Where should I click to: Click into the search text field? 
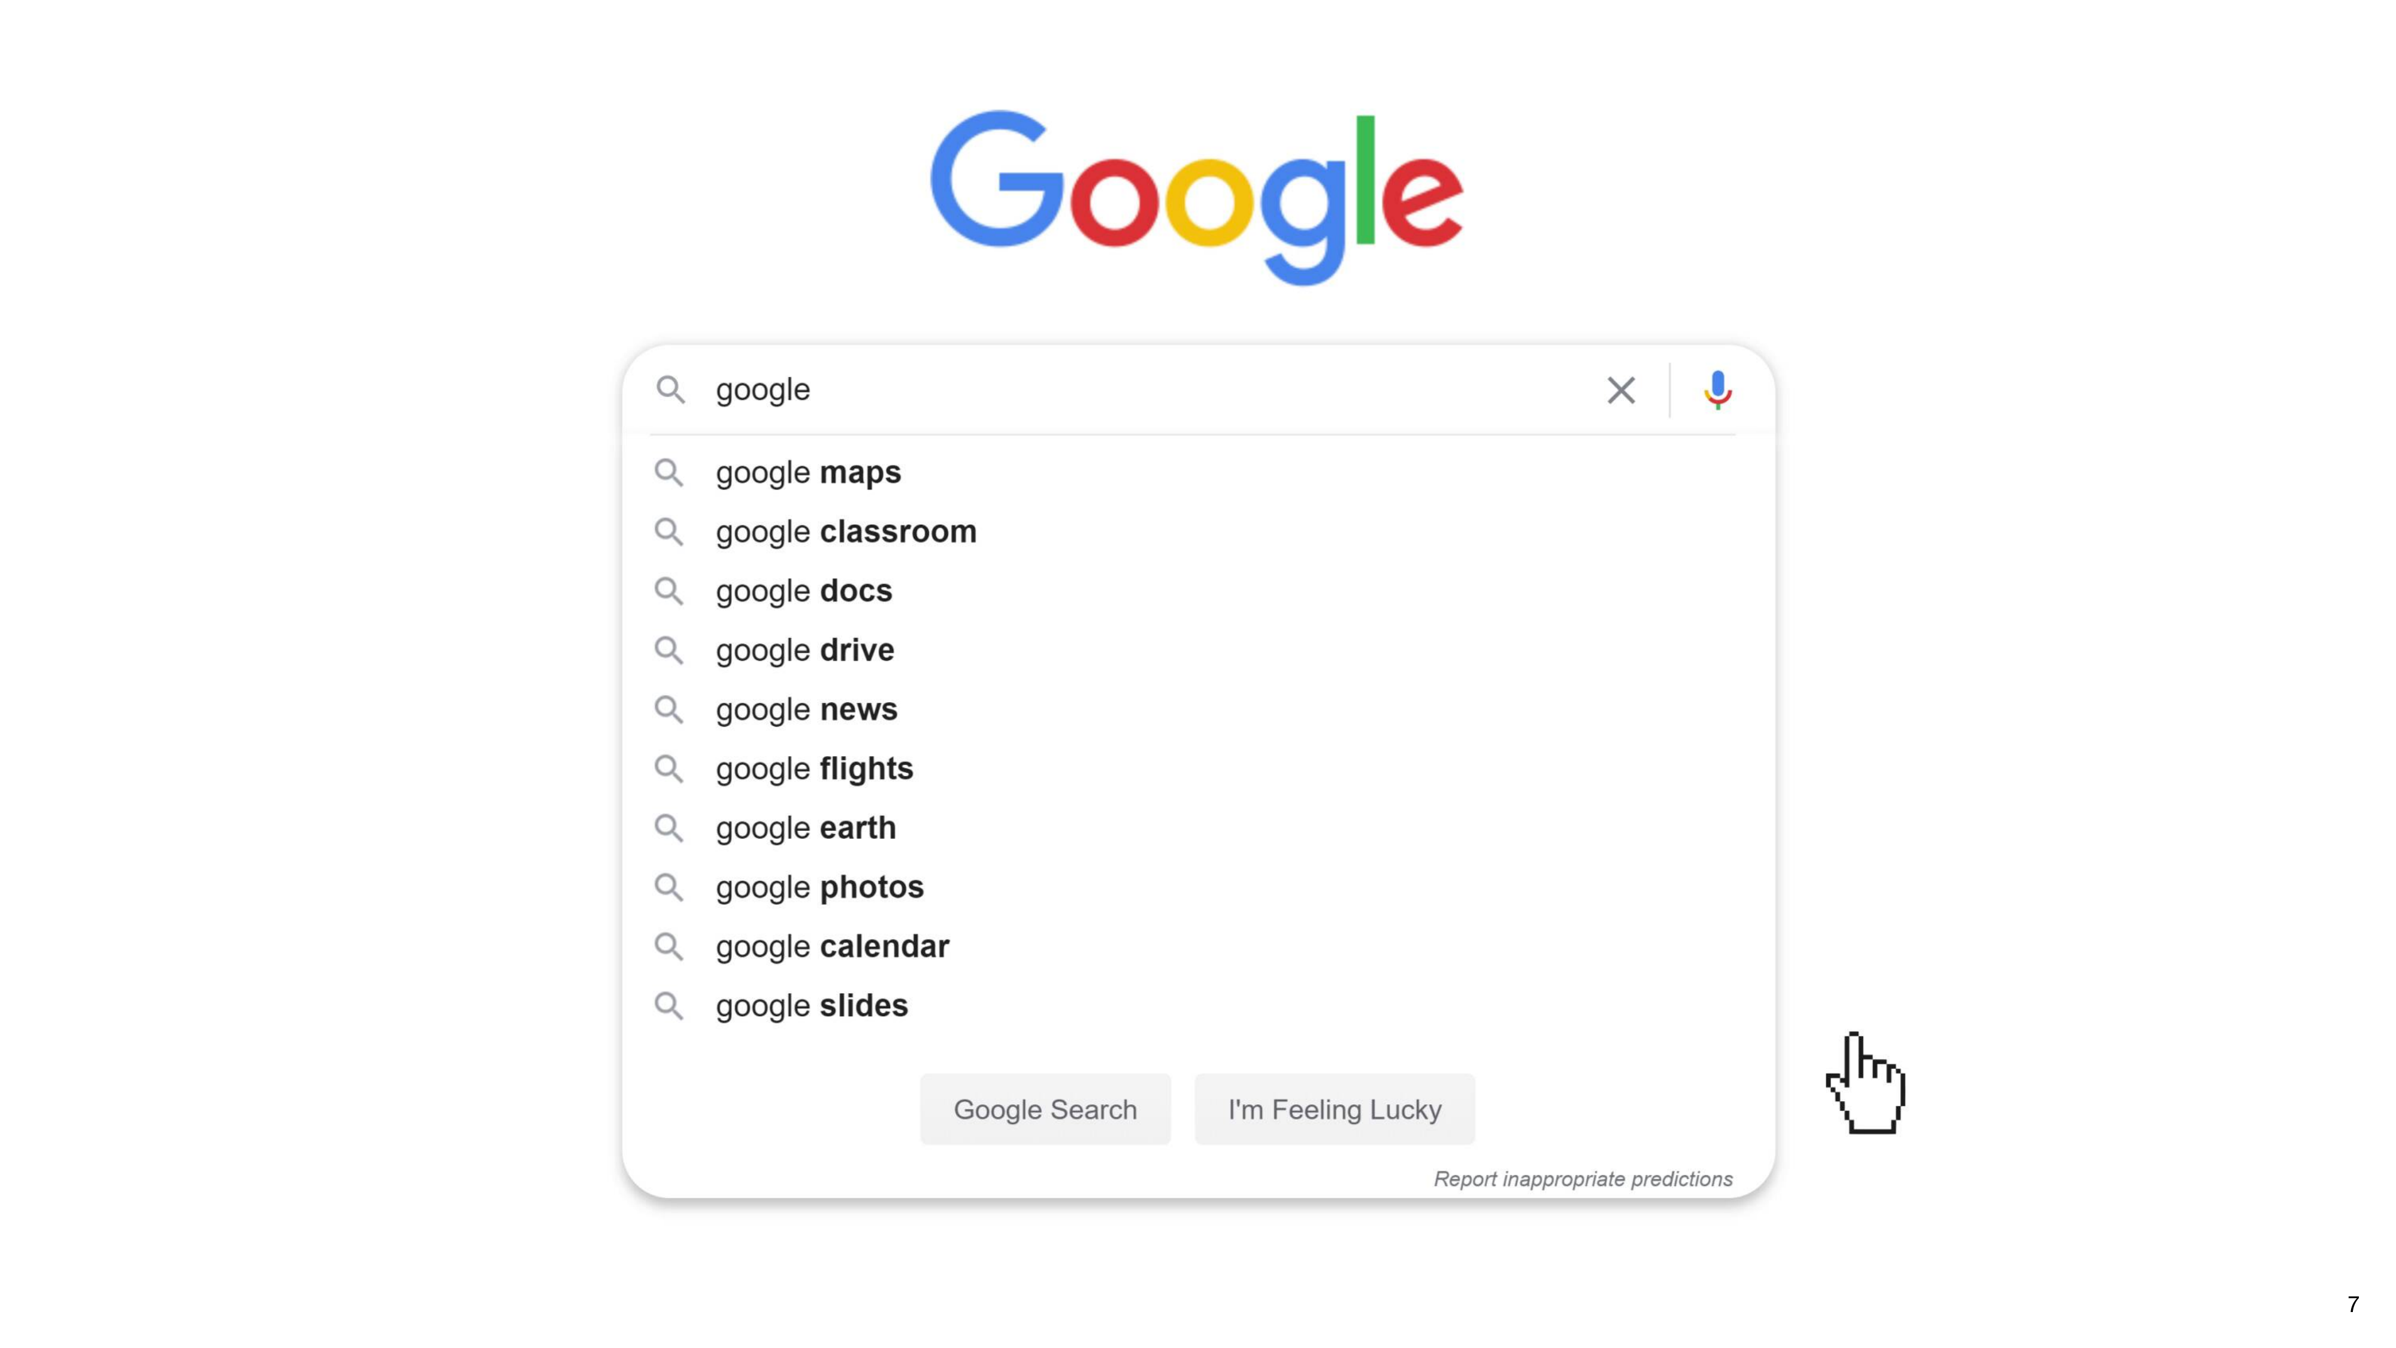(x=1149, y=390)
